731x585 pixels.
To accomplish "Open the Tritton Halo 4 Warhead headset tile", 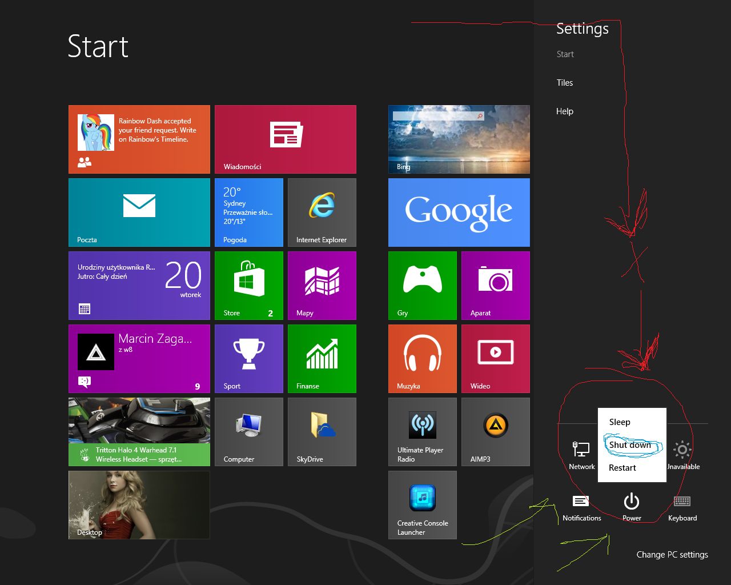I will [x=139, y=432].
